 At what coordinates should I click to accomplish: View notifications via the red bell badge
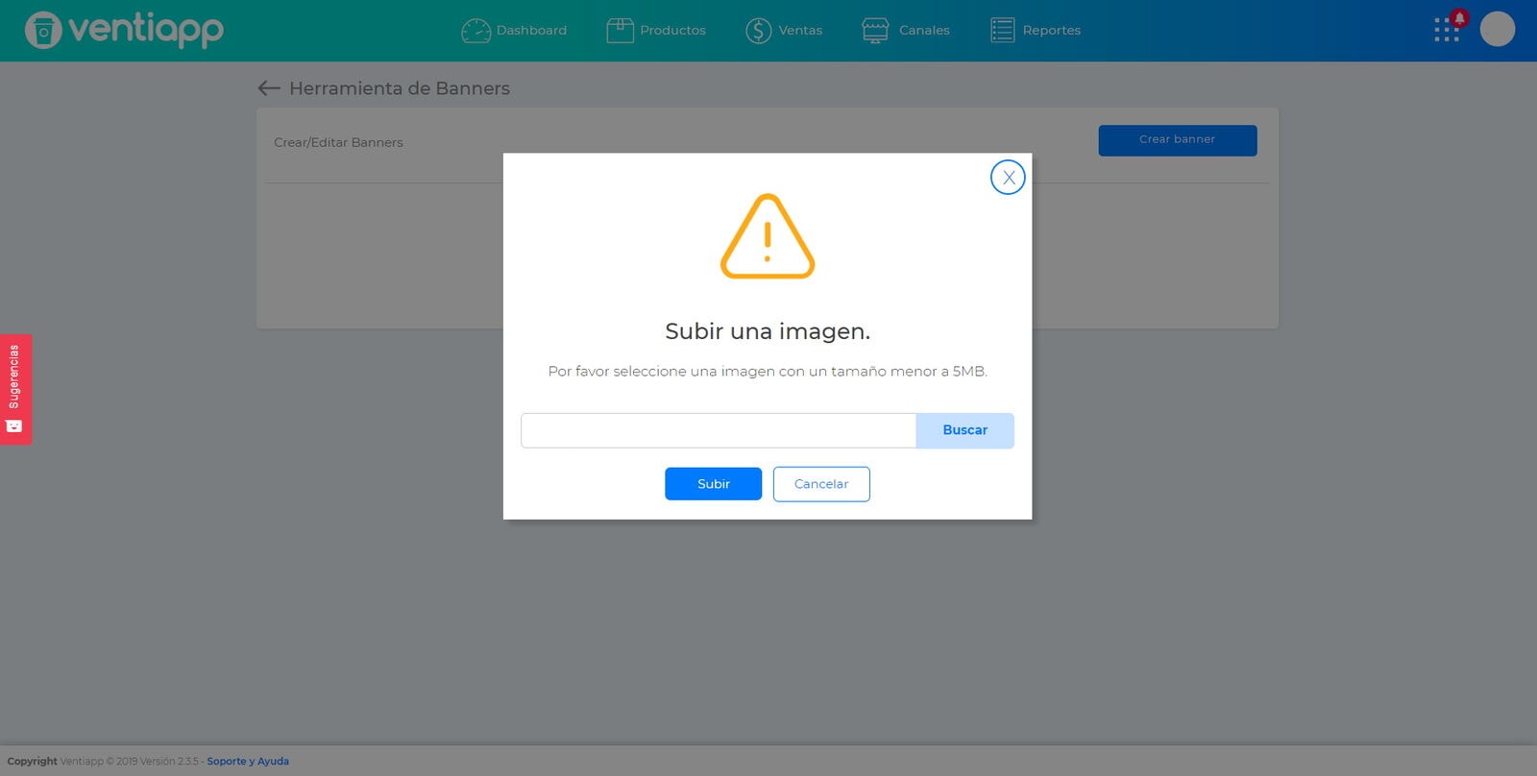tap(1459, 17)
